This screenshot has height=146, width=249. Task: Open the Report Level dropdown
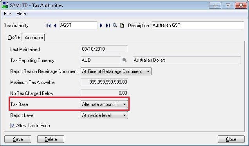104,115
